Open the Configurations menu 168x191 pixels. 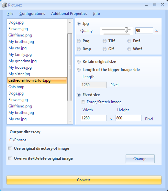pyautogui.click(x=32, y=14)
